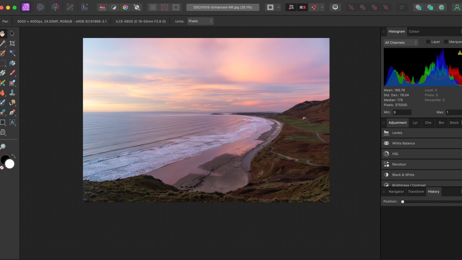Click the Deselect toolbar icon

165,7
